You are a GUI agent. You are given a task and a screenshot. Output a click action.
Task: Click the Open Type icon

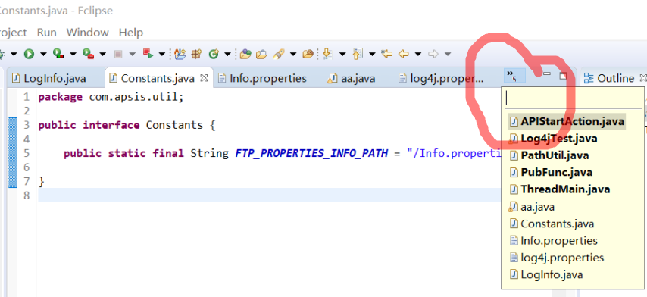click(x=245, y=54)
